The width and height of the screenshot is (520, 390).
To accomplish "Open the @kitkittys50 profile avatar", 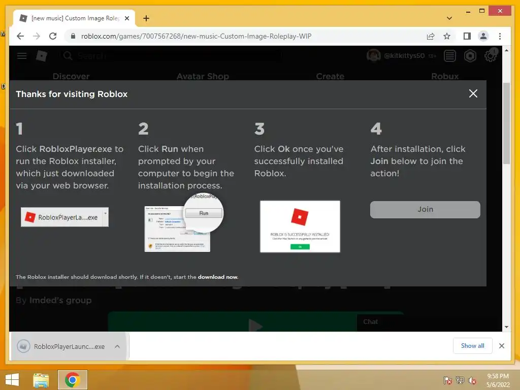I will (x=373, y=55).
